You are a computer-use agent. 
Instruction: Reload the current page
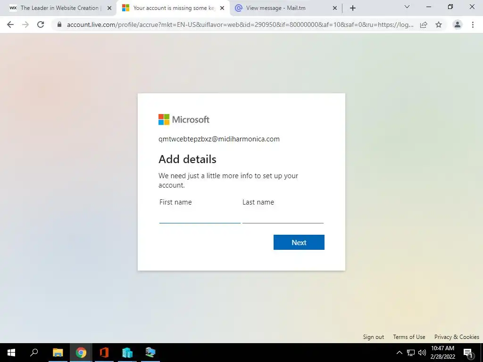[x=41, y=25]
